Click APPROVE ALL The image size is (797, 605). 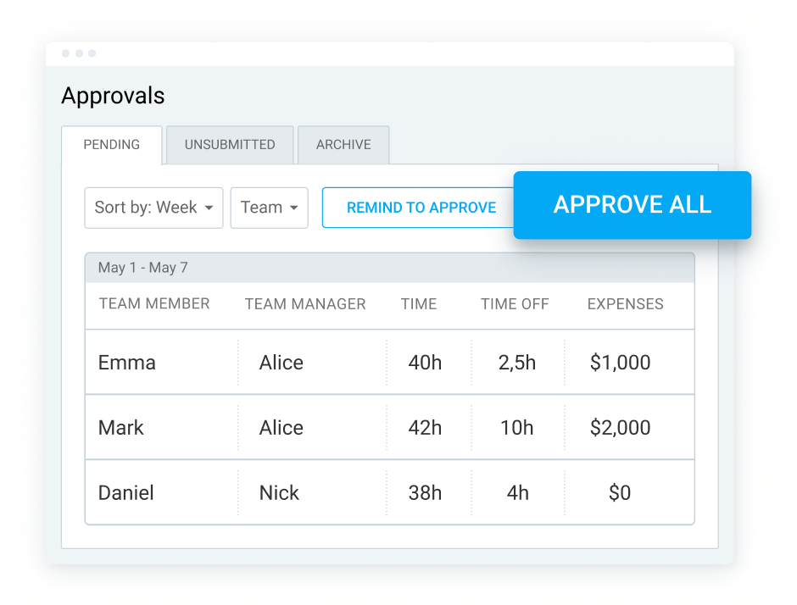pyautogui.click(x=632, y=205)
